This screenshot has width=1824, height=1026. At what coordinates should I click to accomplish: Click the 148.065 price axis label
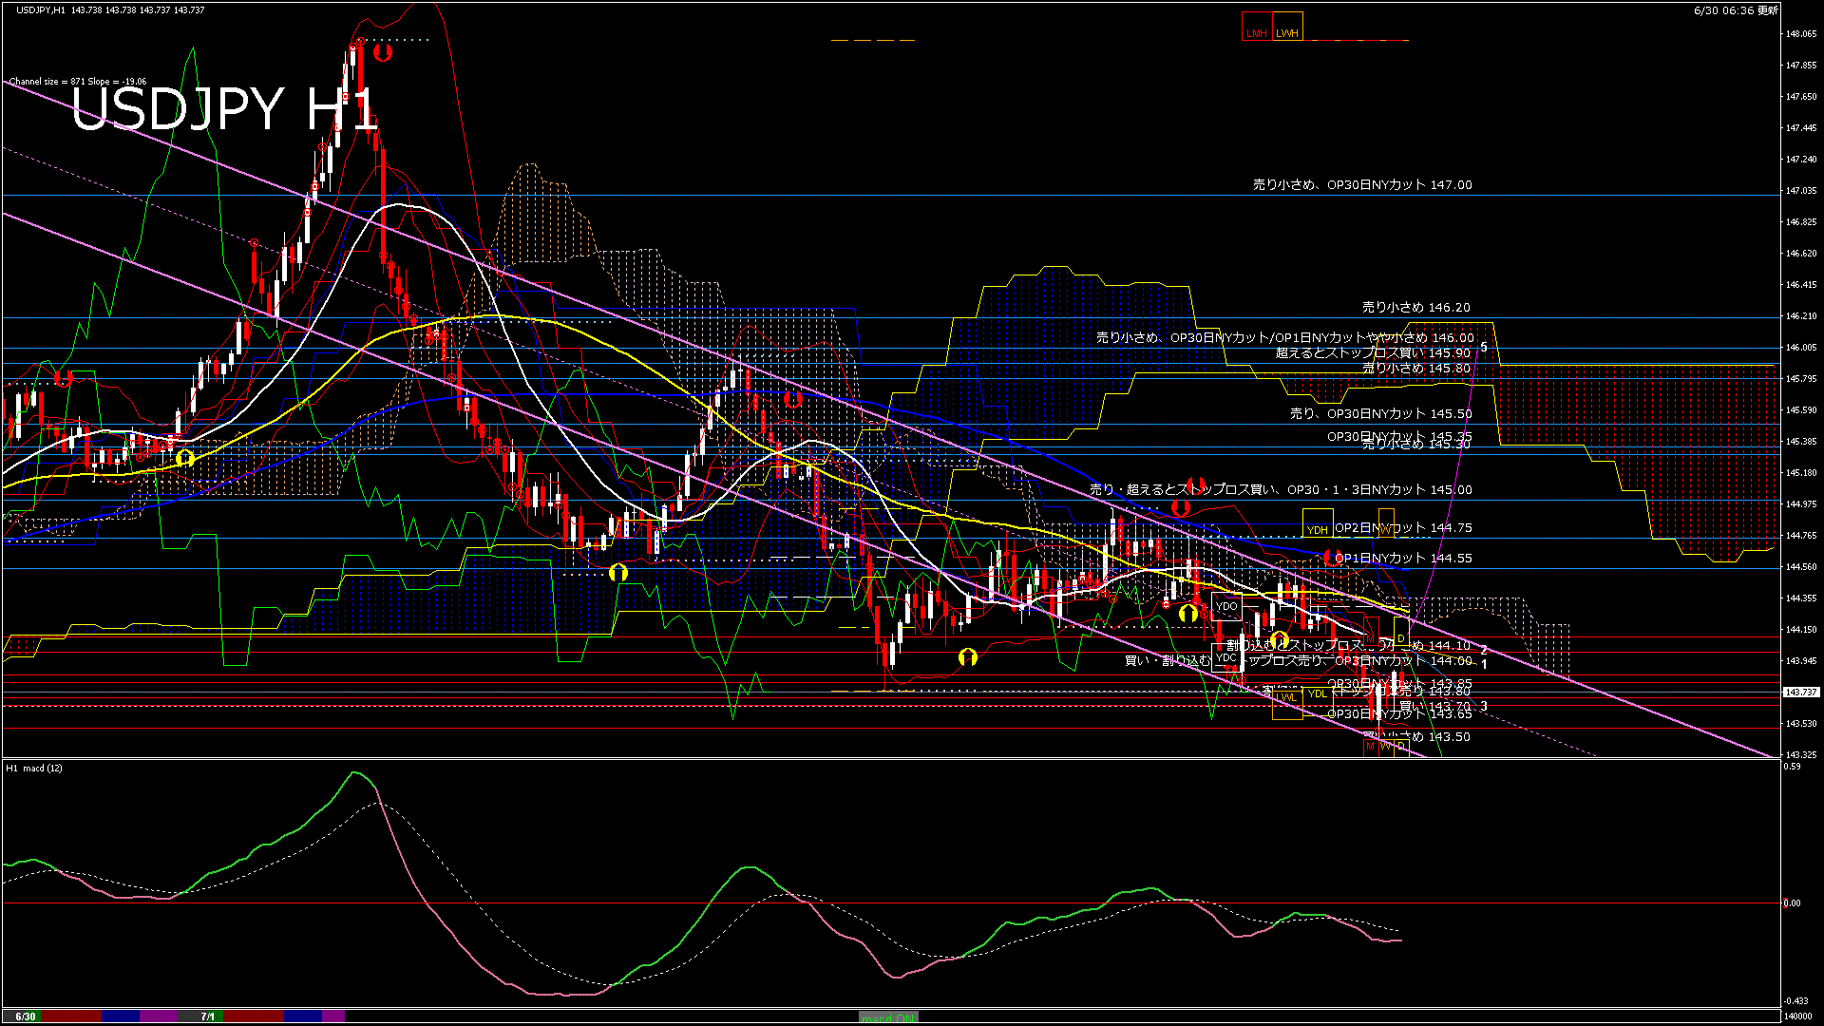[1801, 34]
